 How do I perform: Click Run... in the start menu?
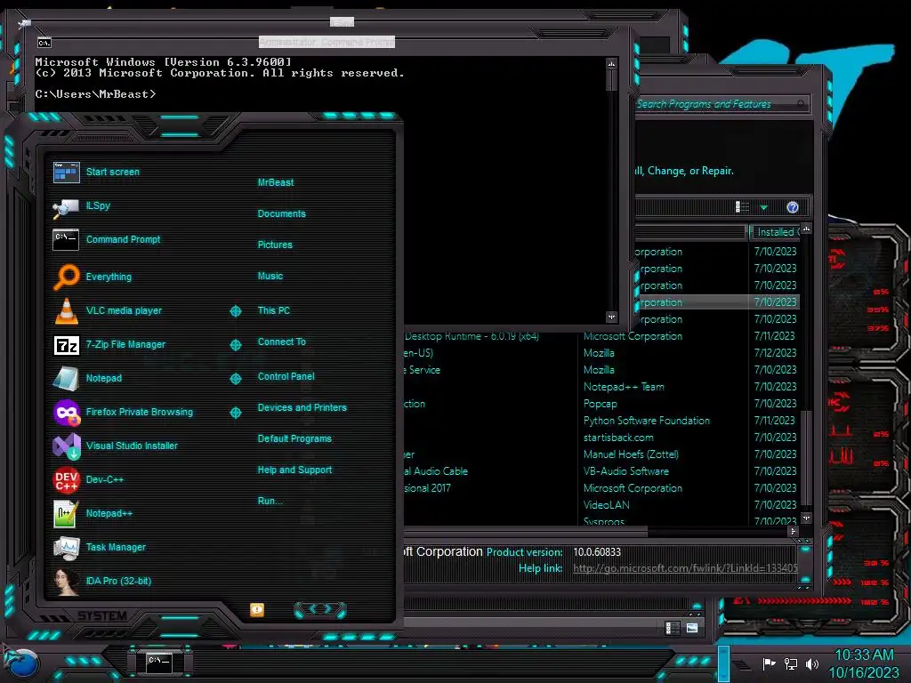270,501
